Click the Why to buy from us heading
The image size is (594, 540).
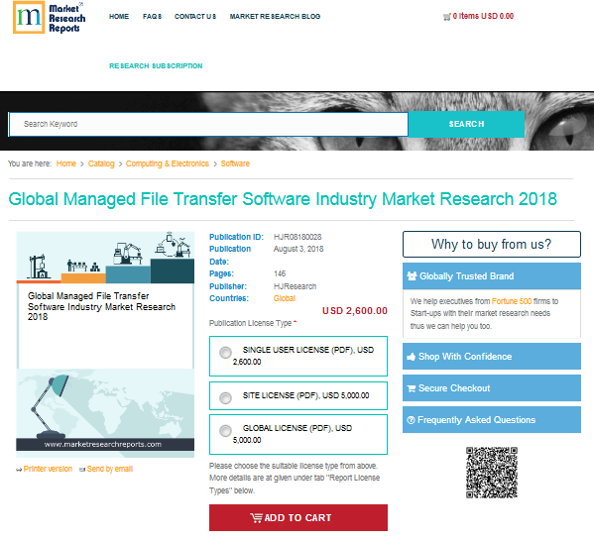[491, 245]
